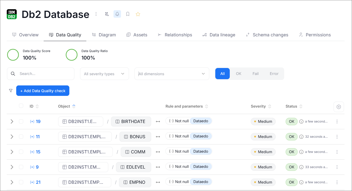Screen dimensions: 352x191
Task: Check the checkbox on the EMPNO row
Action: [21, 182]
